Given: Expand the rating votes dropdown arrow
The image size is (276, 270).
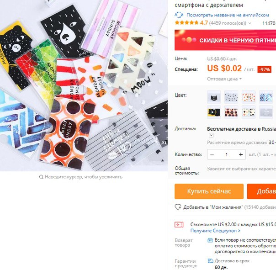Looking at the screenshot, I should pos(250,23).
